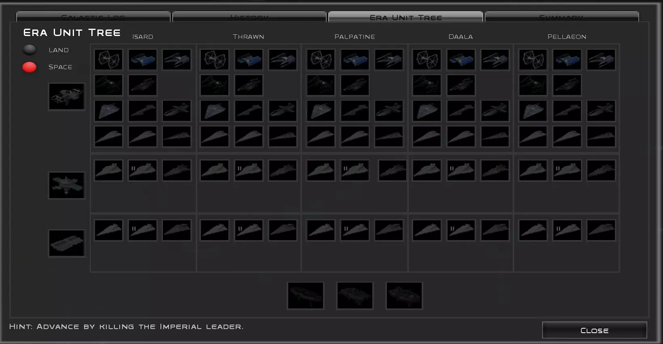Select the TIE Fighter icon under Isard
This screenshot has height=344, width=663.
coord(108,60)
